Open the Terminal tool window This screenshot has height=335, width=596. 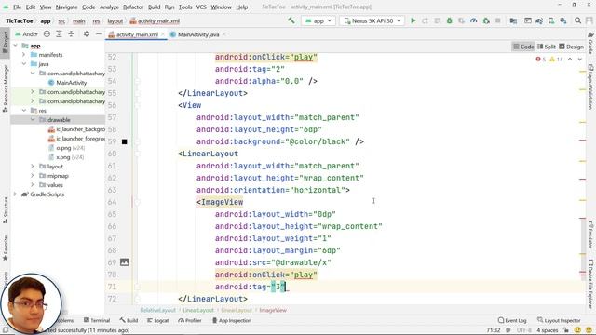tap(97, 320)
